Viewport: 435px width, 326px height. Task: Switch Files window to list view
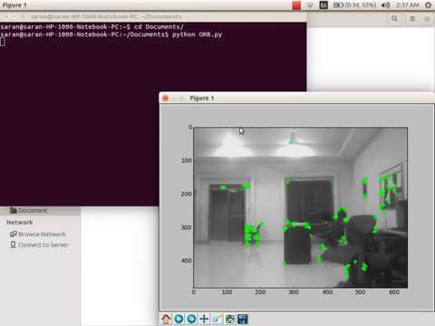pos(412,19)
